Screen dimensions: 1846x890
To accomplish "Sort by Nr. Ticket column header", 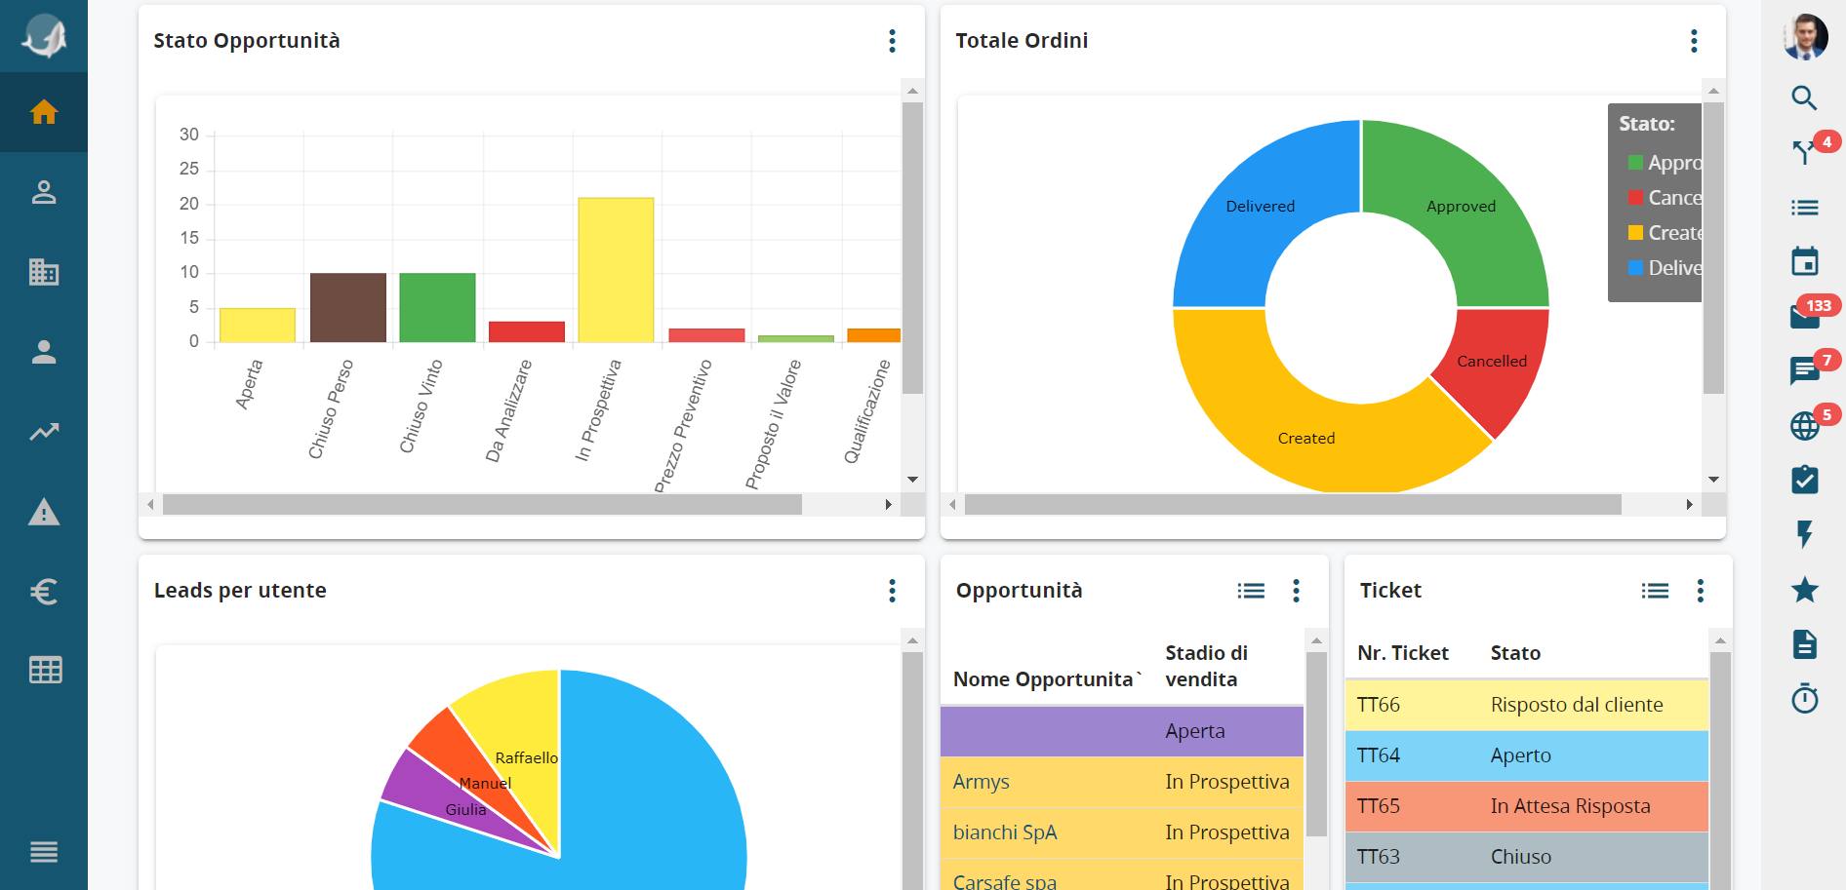I will pyautogui.click(x=1403, y=653).
